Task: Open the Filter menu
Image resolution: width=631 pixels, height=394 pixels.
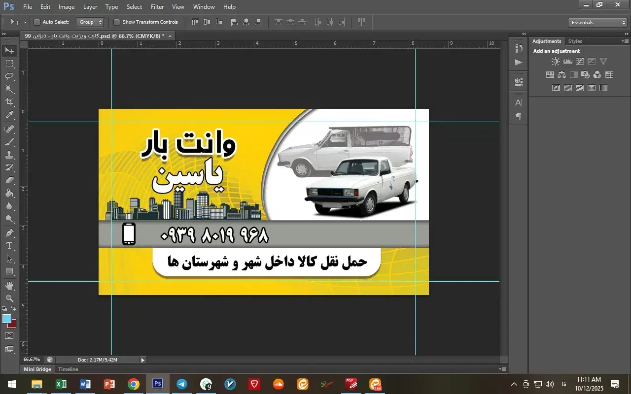Action: coord(157,6)
